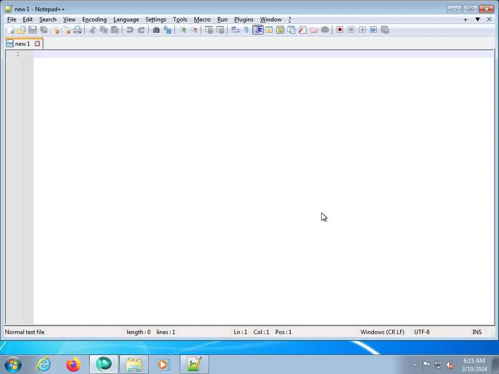The height and width of the screenshot is (374, 499).
Task: Click the Redo arrow icon
Action: pyautogui.click(x=141, y=30)
